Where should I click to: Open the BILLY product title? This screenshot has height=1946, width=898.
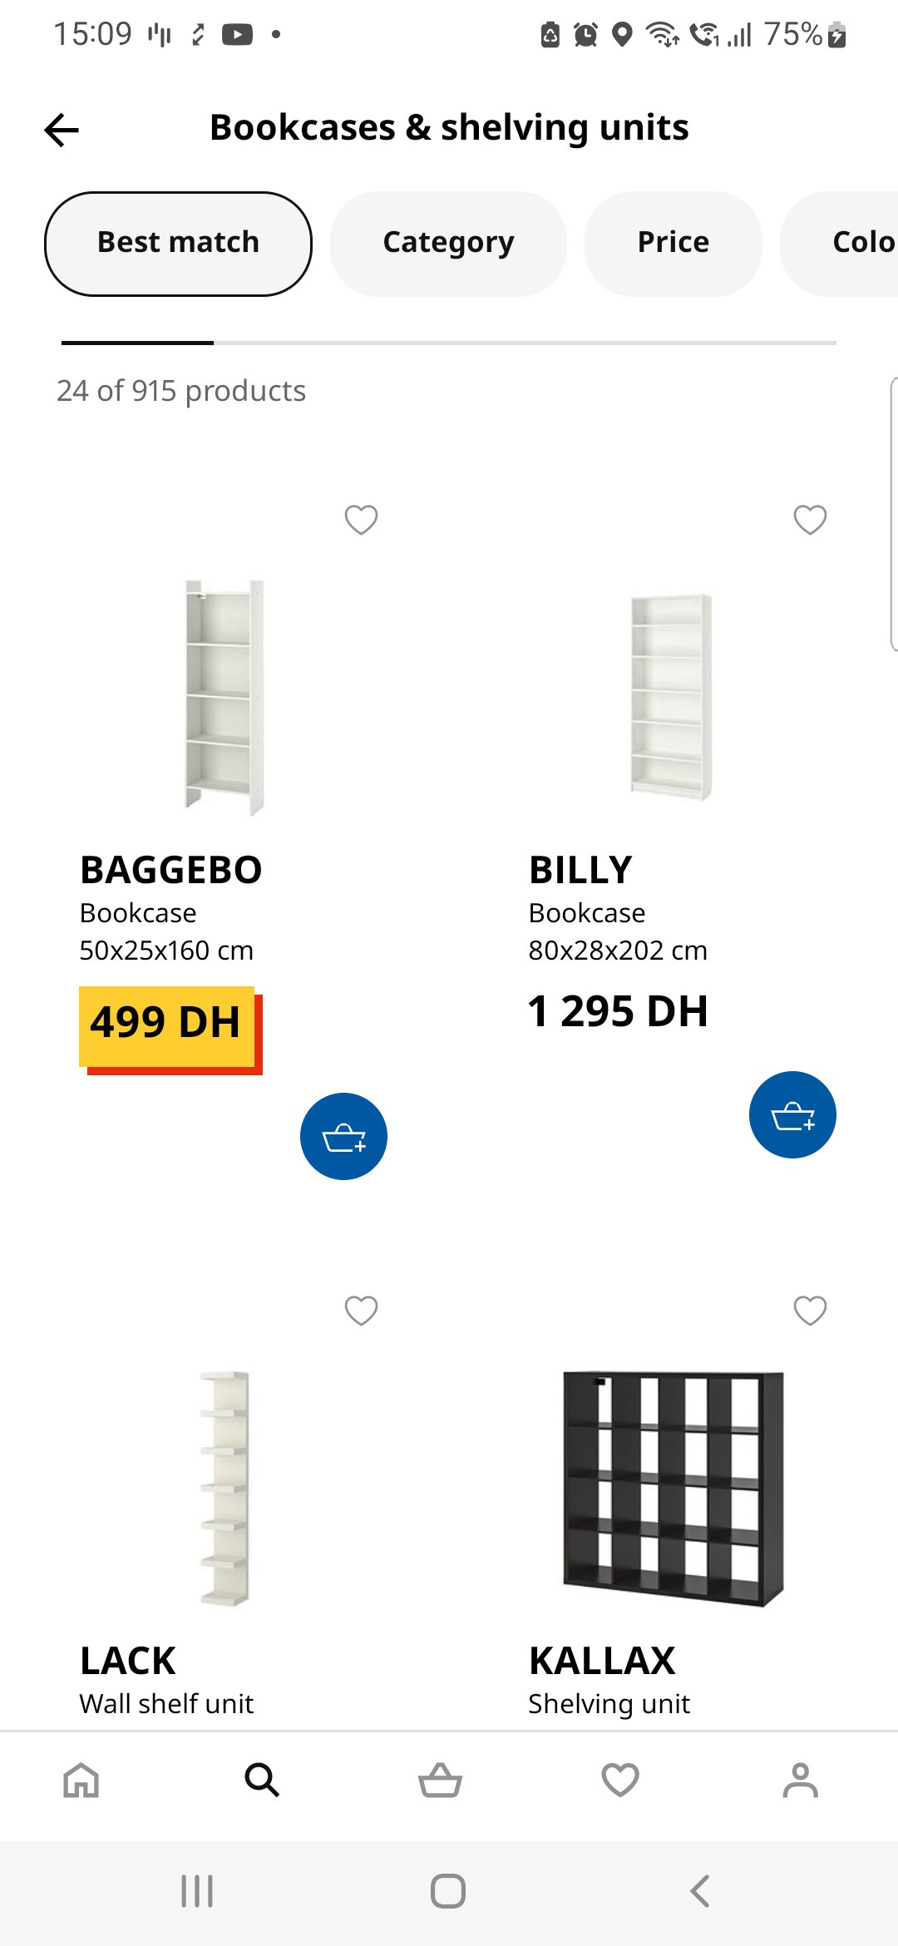click(580, 871)
